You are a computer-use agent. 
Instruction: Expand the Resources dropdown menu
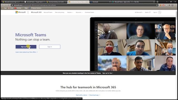(x=79, y=12)
